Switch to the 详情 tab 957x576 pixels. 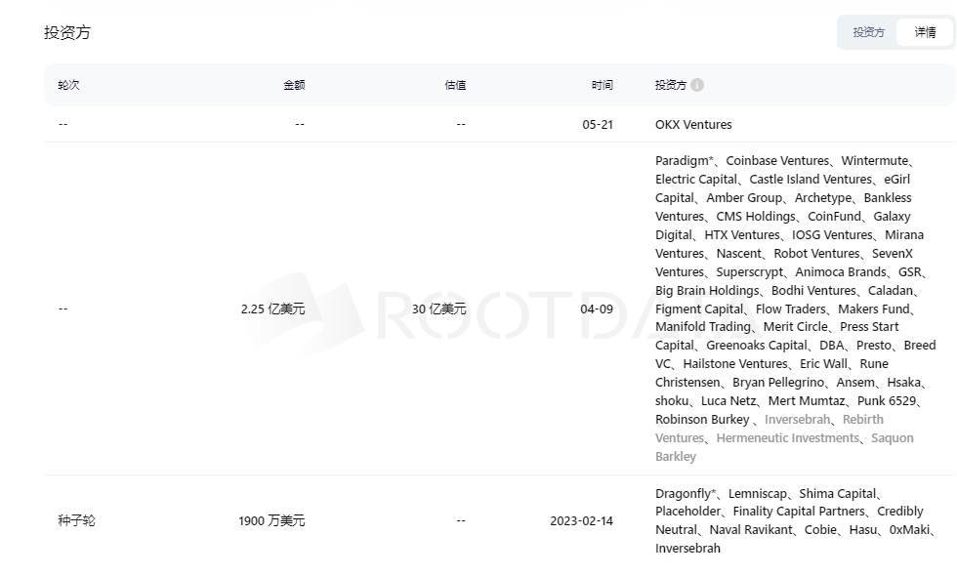point(925,32)
